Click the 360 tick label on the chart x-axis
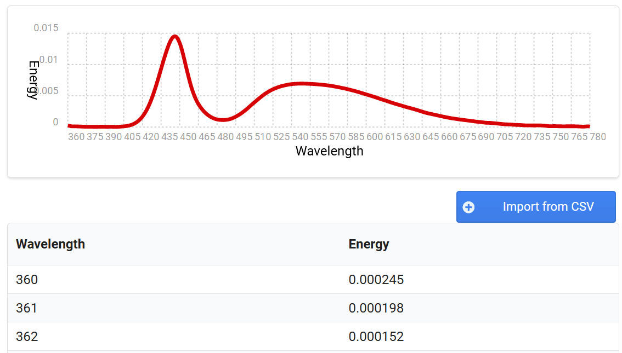Image resolution: width=622 pixels, height=353 pixels. click(76, 137)
